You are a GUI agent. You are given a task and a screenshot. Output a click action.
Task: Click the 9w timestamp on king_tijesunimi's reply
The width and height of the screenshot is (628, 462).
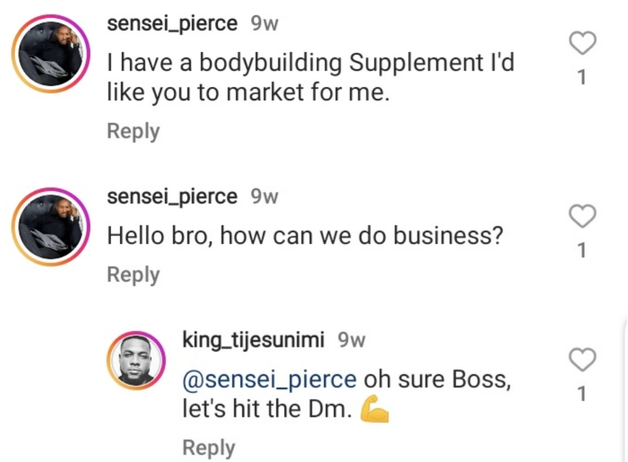click(351, 340)
